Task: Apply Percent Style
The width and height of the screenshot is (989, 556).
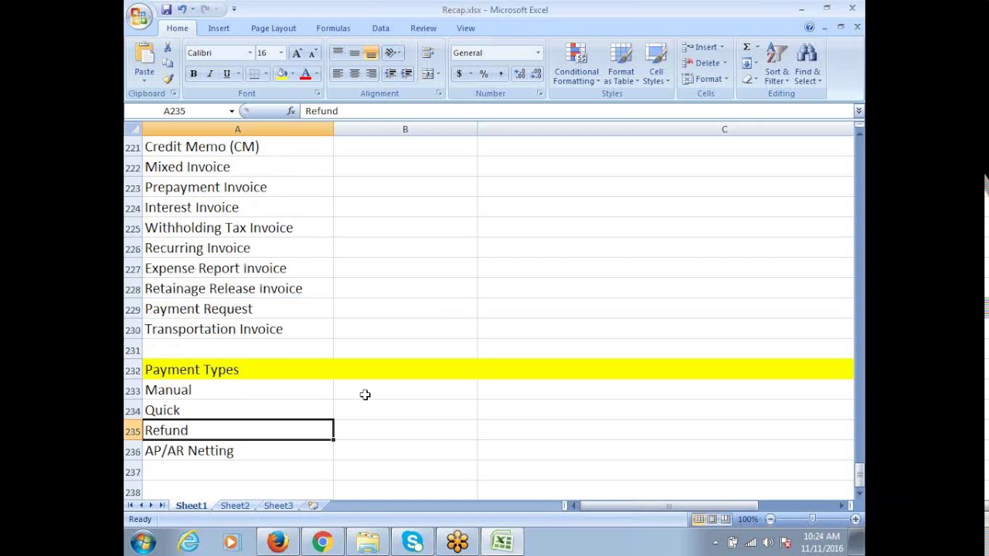Action: tap(484, 74)
